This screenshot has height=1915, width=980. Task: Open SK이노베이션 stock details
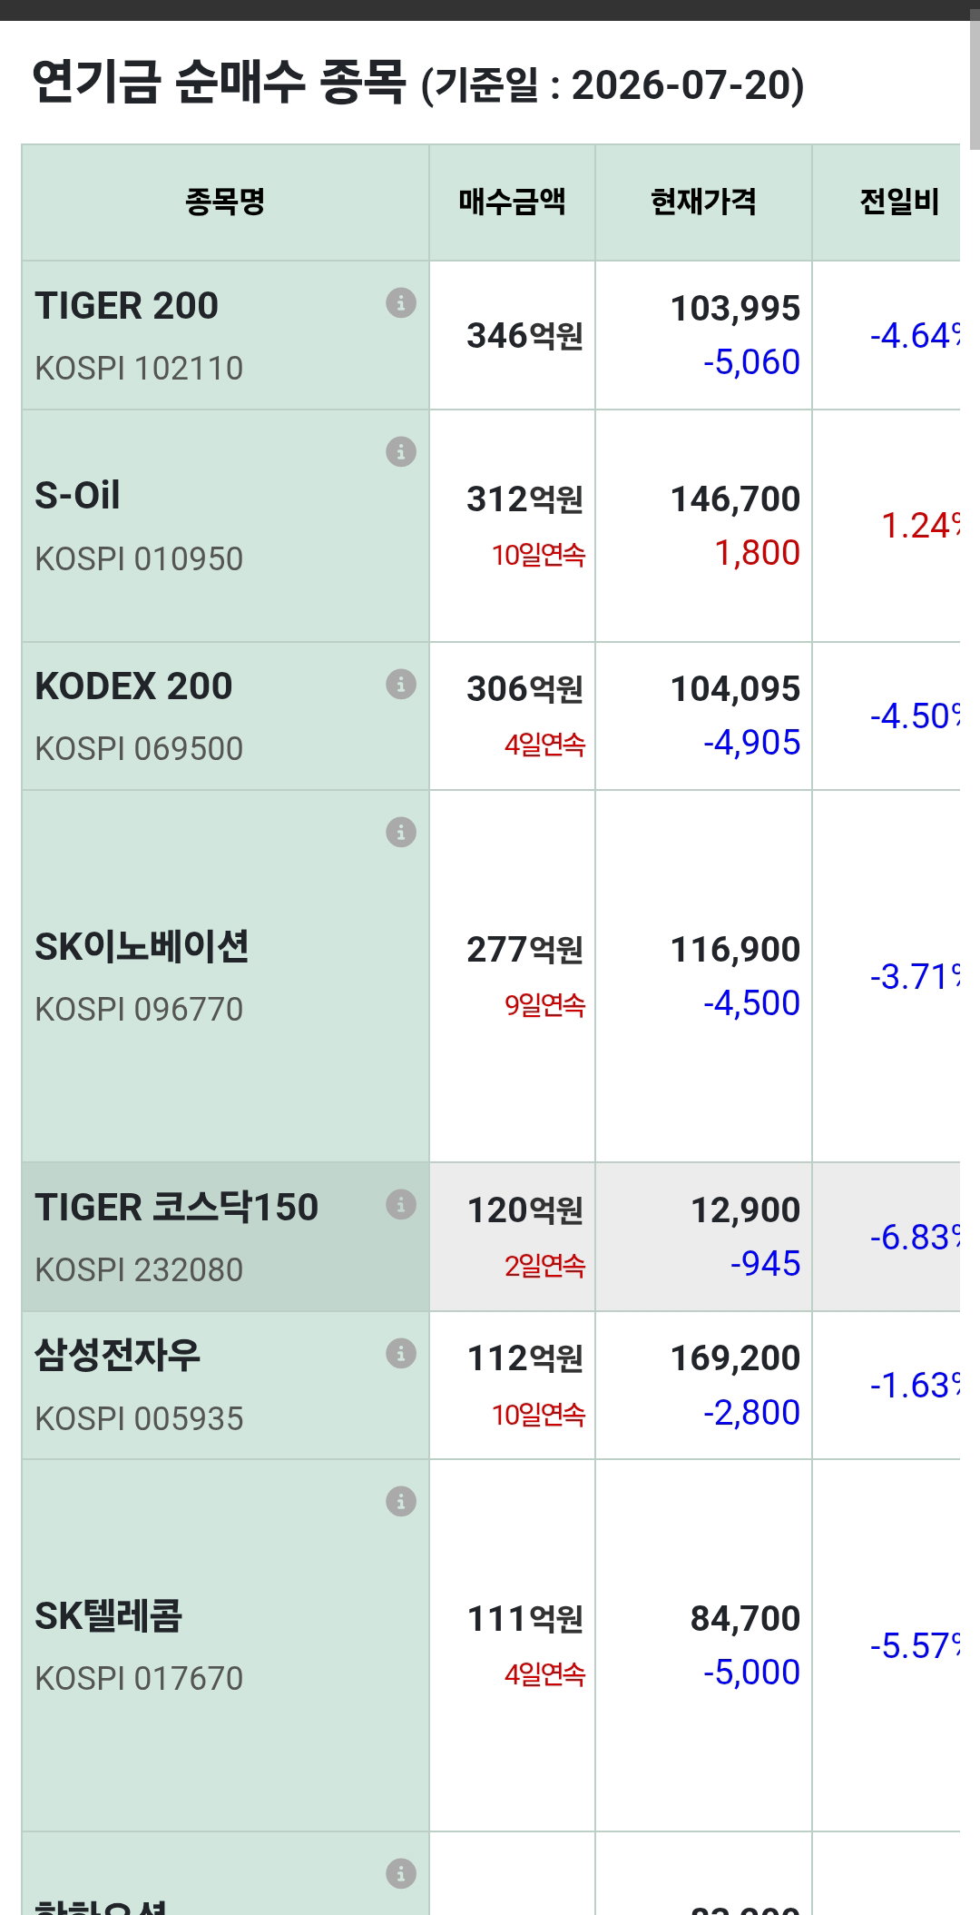pyautogui.click(x=142, y=947)
